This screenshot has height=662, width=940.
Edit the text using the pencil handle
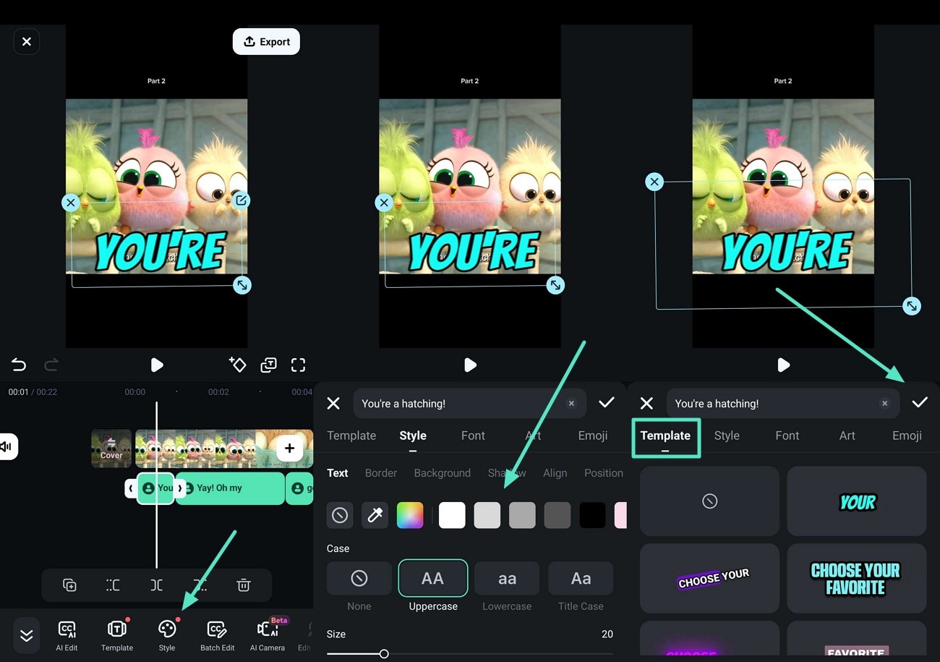coord(242,200)
